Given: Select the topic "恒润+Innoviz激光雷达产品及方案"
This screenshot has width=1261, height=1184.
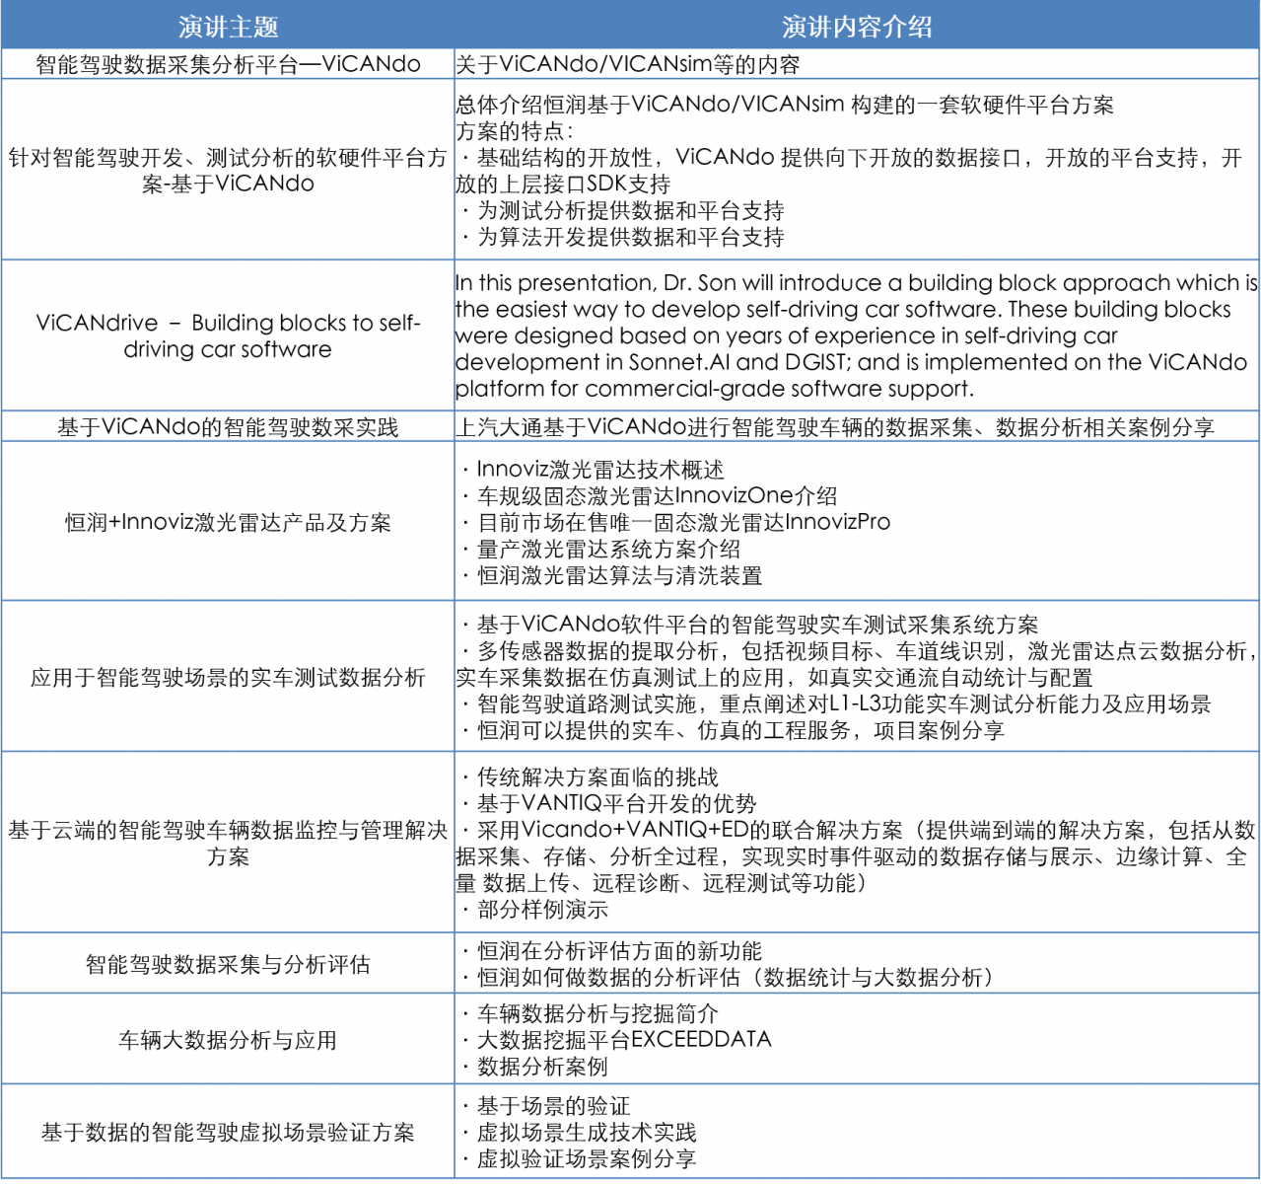Looking at the screenshot, I should [x=228, y=522].
